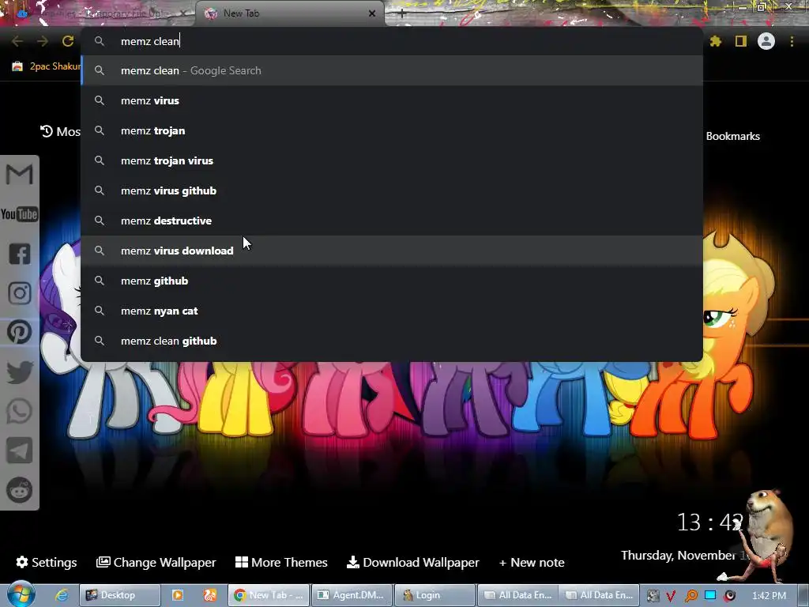This screenshot has width=809, height=607.
Task: Click the address bar containing 'memz clean'
Action: point(392,41)
